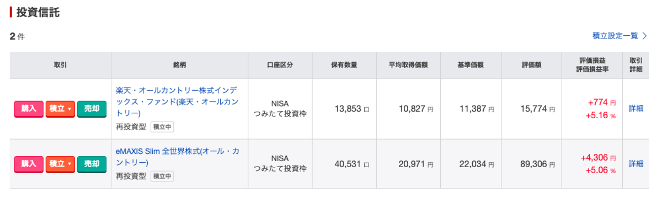Sell 楽天・オールカントリー fund with 売却
The width and height of the screenshot is (662, 199).
tap(92, 109)
